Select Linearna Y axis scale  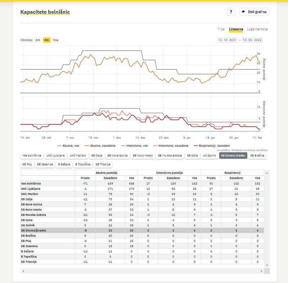click(x=236, y=29)
